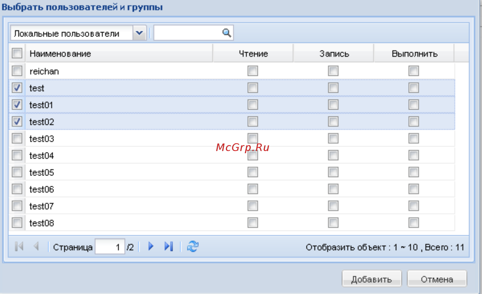Enable Запись for test03
The image size is (482, 294).
[x=333, y=138]
